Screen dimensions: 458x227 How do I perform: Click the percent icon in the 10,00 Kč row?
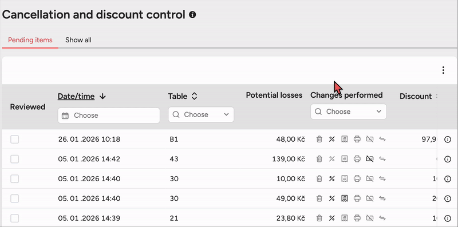tap(331, 178)
